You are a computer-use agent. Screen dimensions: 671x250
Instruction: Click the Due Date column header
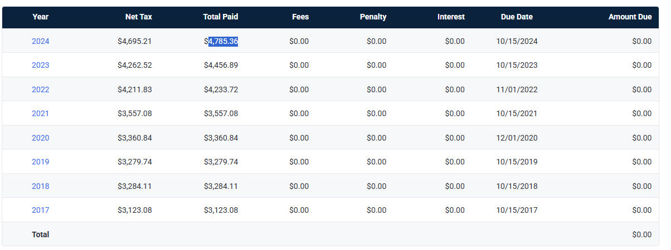click(x=517, y=17)
